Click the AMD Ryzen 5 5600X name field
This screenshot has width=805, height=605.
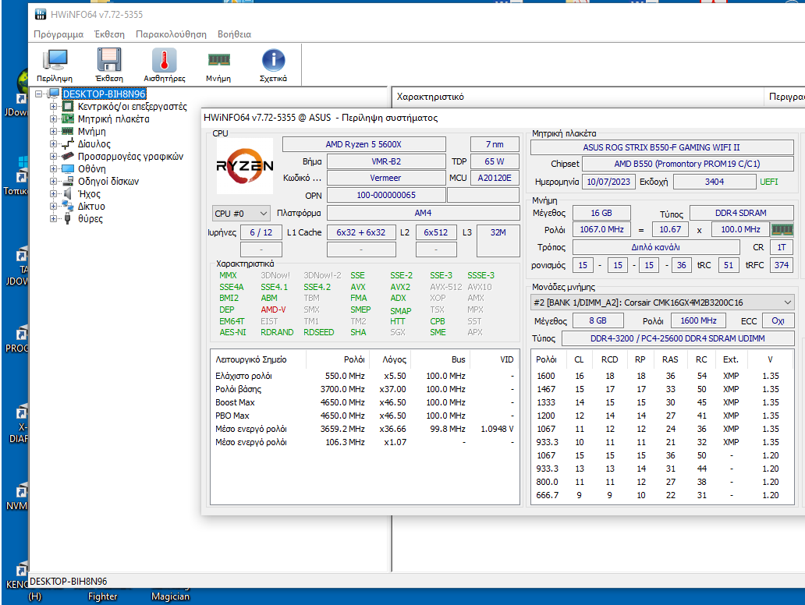click(x=363, y=145)
